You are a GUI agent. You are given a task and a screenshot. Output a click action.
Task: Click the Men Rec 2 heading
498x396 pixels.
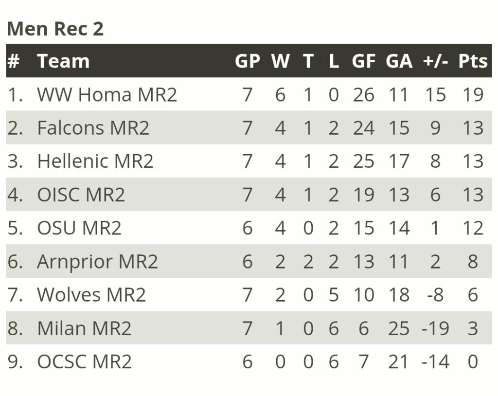pyautogui.click(x=55, y=29)
